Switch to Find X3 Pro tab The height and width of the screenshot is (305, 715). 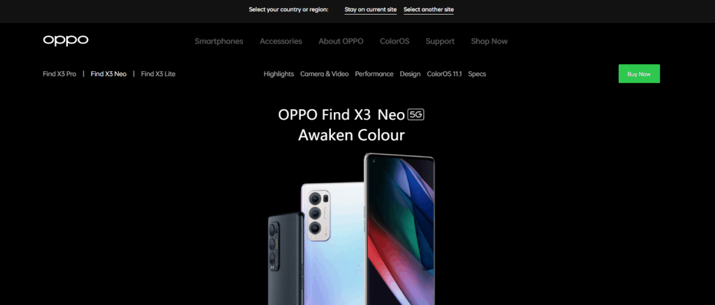(x=59, y=74)
